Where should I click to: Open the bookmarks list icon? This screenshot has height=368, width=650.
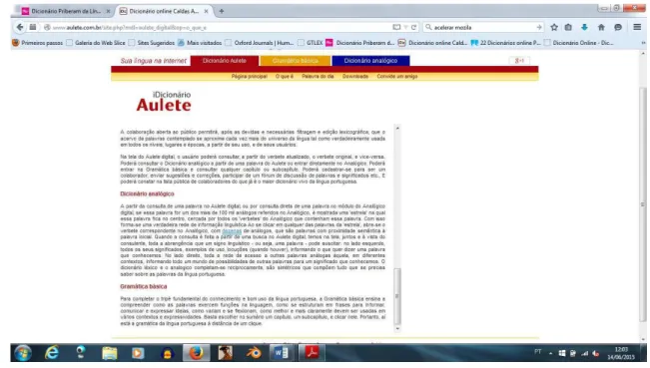568,27
